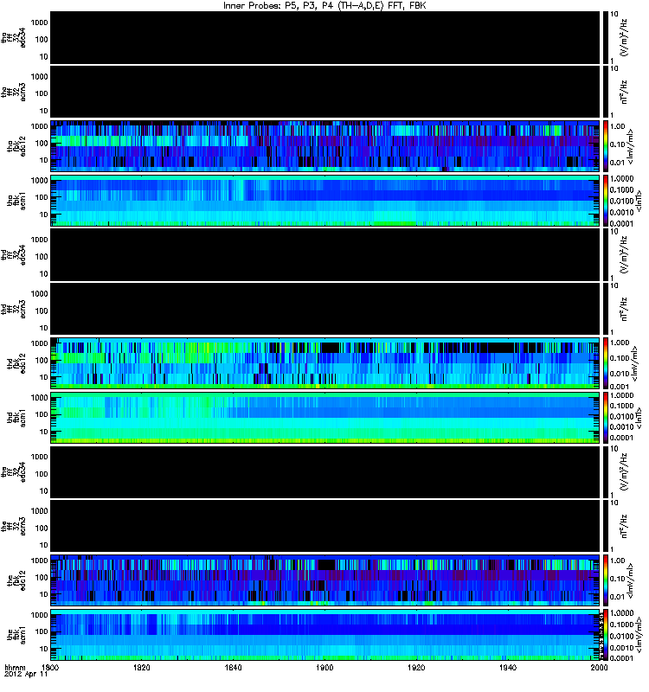Click the <|nT|> units label of thd scm1
649x692 pixels.
point(637,418)
